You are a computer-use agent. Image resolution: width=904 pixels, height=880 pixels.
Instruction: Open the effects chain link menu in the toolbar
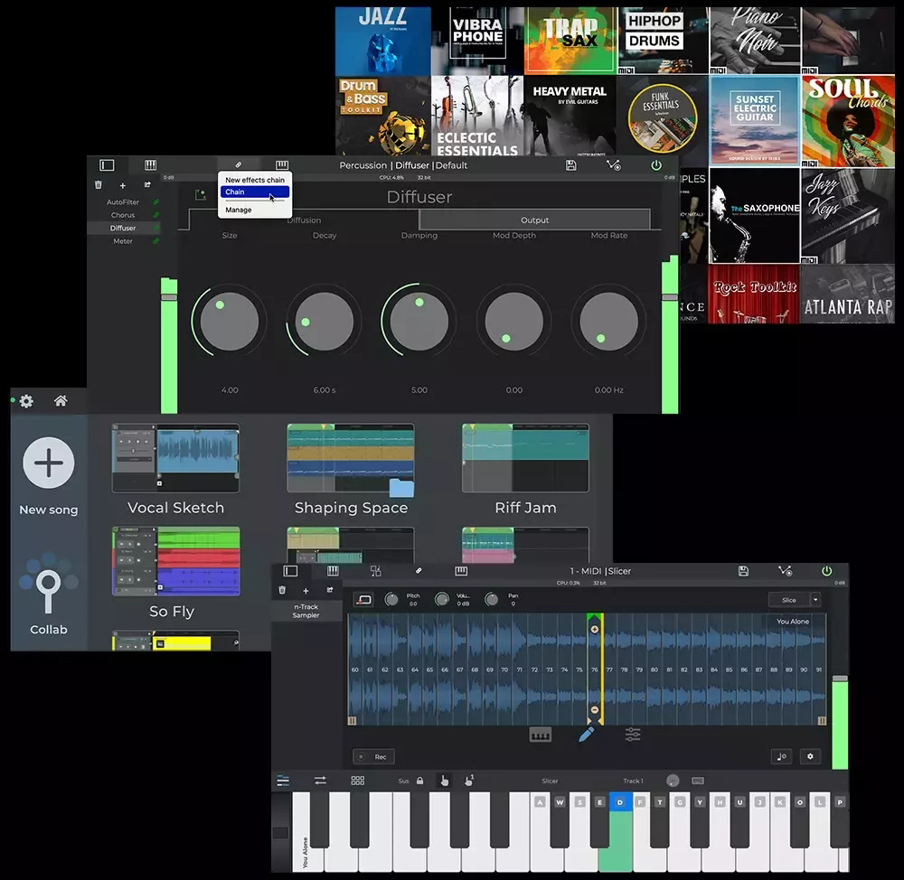click(x=238, y=165)
